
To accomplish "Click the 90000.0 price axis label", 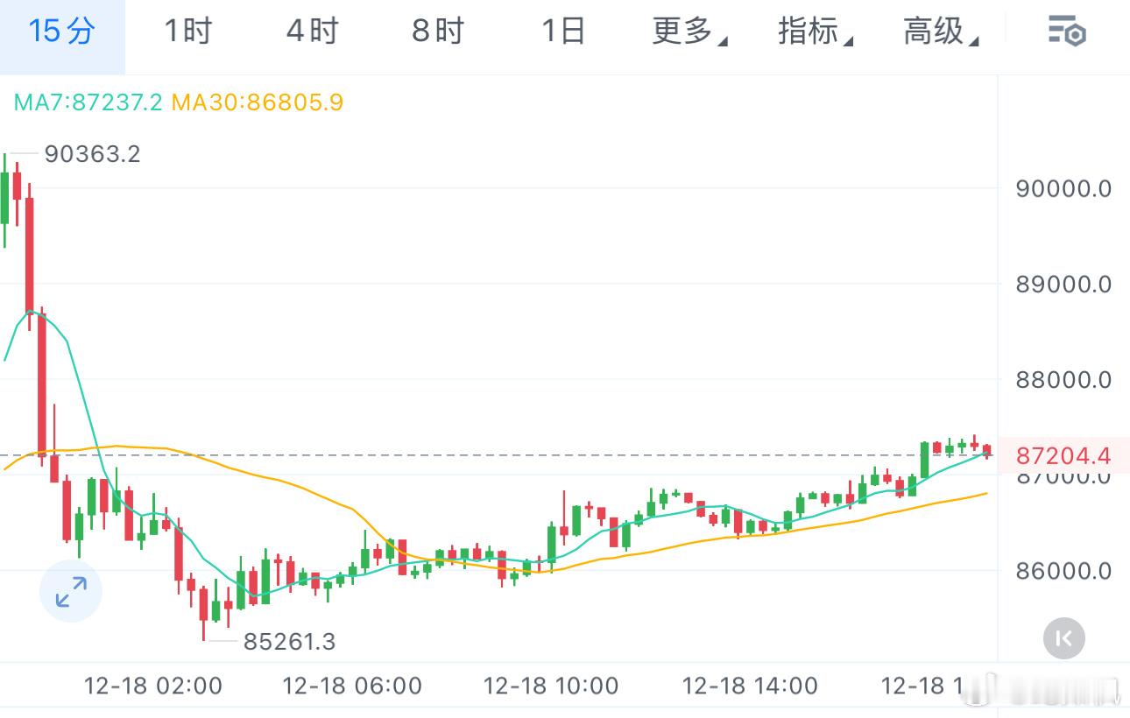I will click(x=1063, y=188).
